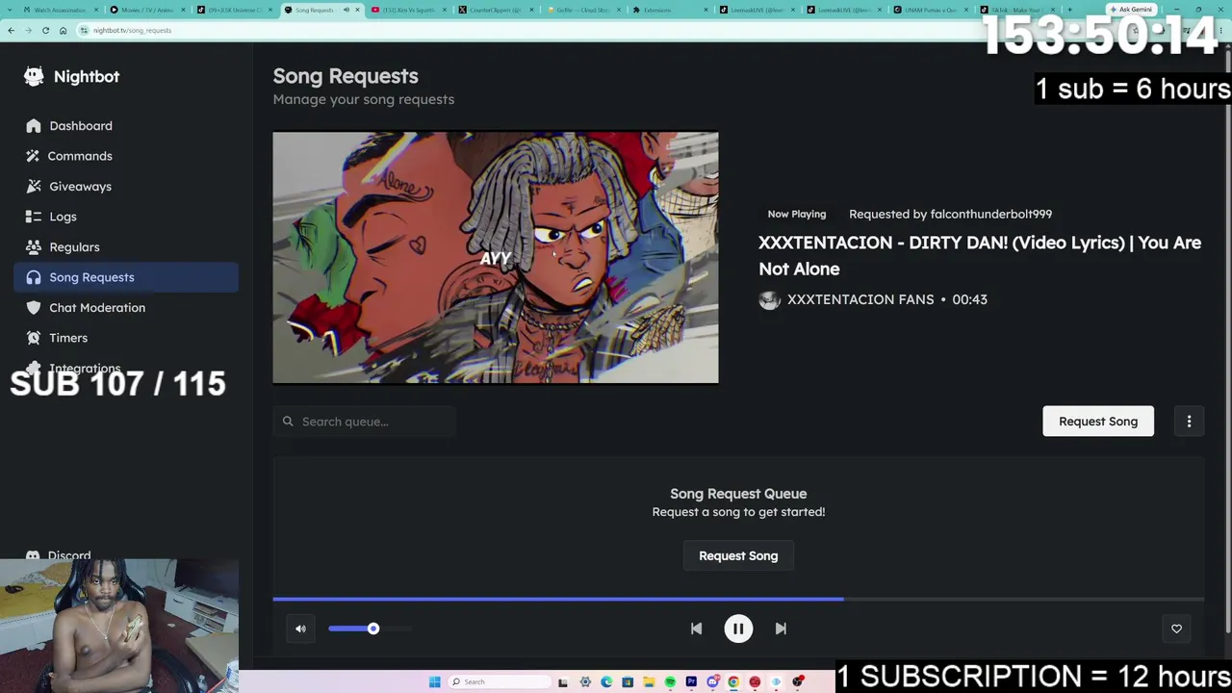Click the volume slider handle
The image size is (1232, 693).
(x=372, y=629)
